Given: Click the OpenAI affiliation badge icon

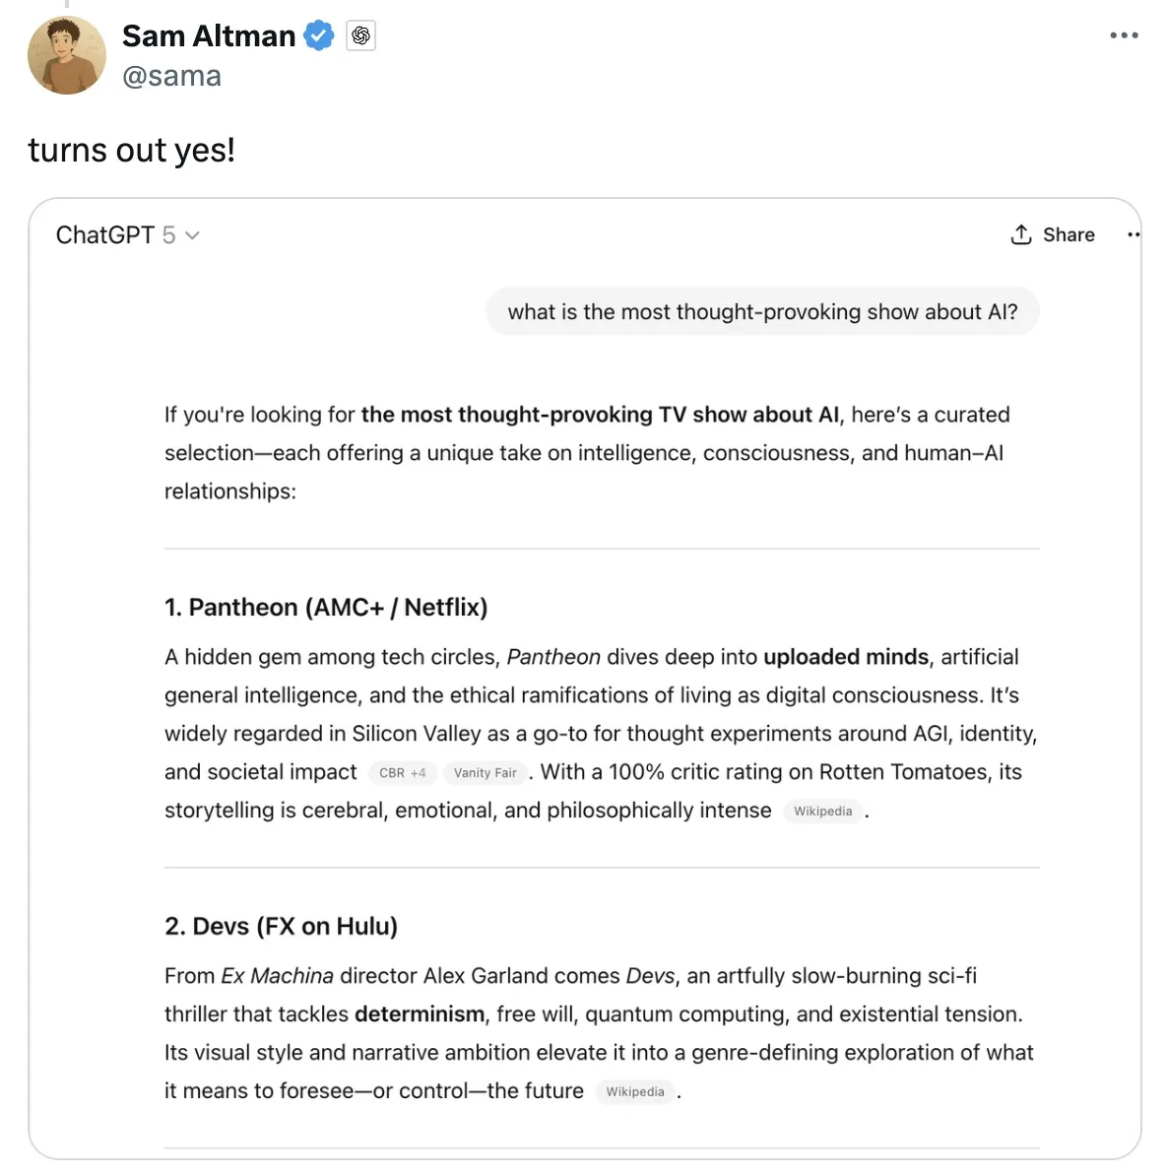Looking at the screenshot, I should [361, 36].
